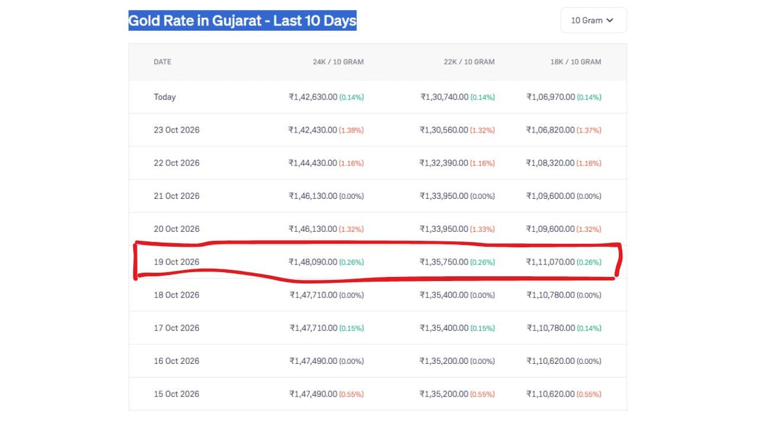Viewport: 758px width, 426px height.
Task: Select 18K price ₹1,06,820.00 for 23 Oct
Action: 551,130
